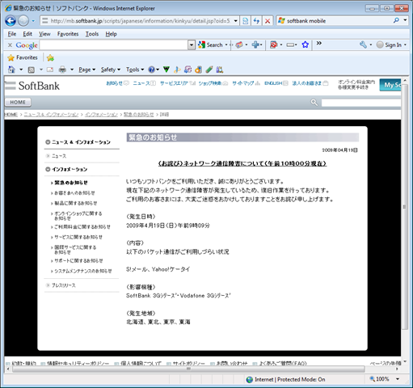The height and width of the screenshot is (388, 413).
Task: Open the recent pages dropdown next to Forward
Action: [x=33, y=21]
